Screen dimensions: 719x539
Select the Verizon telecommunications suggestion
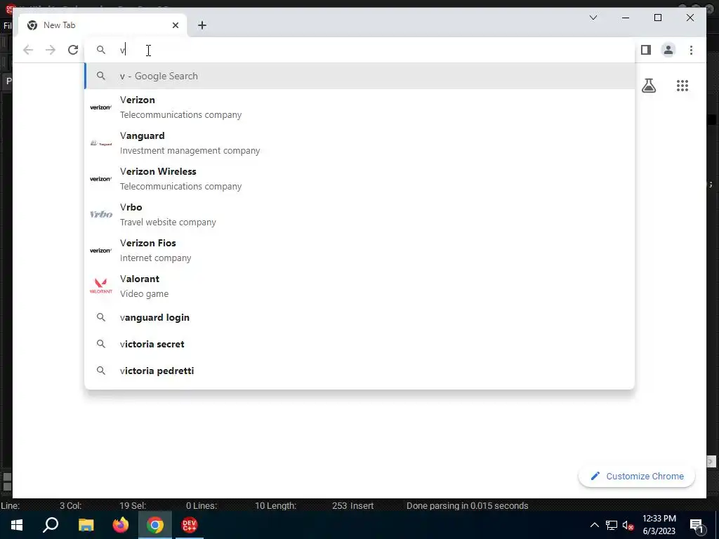click(359, 107)
